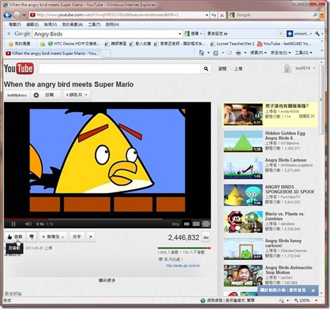
Task: Open the 6 videos dropdown under the title
Action: point(77,95)
